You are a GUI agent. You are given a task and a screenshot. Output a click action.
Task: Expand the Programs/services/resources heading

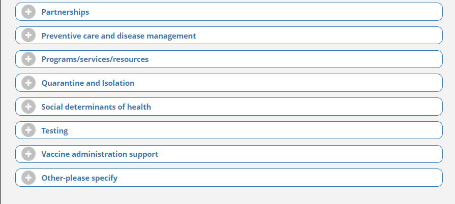pos(95,59)
